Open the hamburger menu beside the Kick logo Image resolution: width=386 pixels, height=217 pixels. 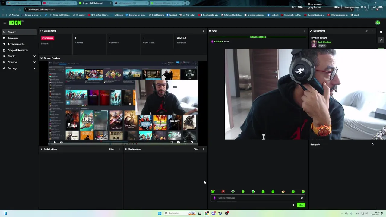tap(5, 23)
